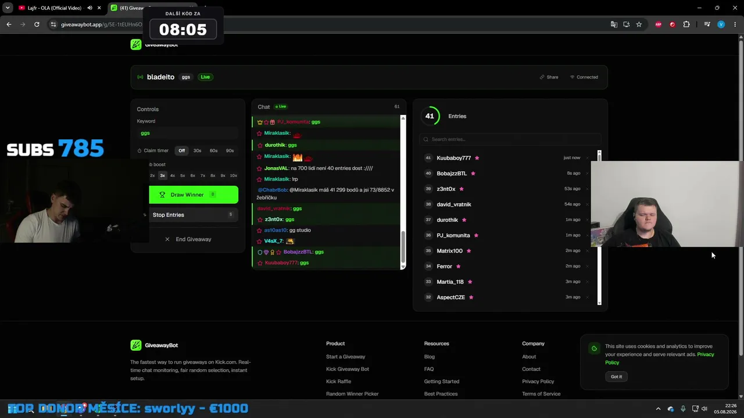Open the tab search dropdown arrow
Screen dimensions: 744x418
pos(8,8)
